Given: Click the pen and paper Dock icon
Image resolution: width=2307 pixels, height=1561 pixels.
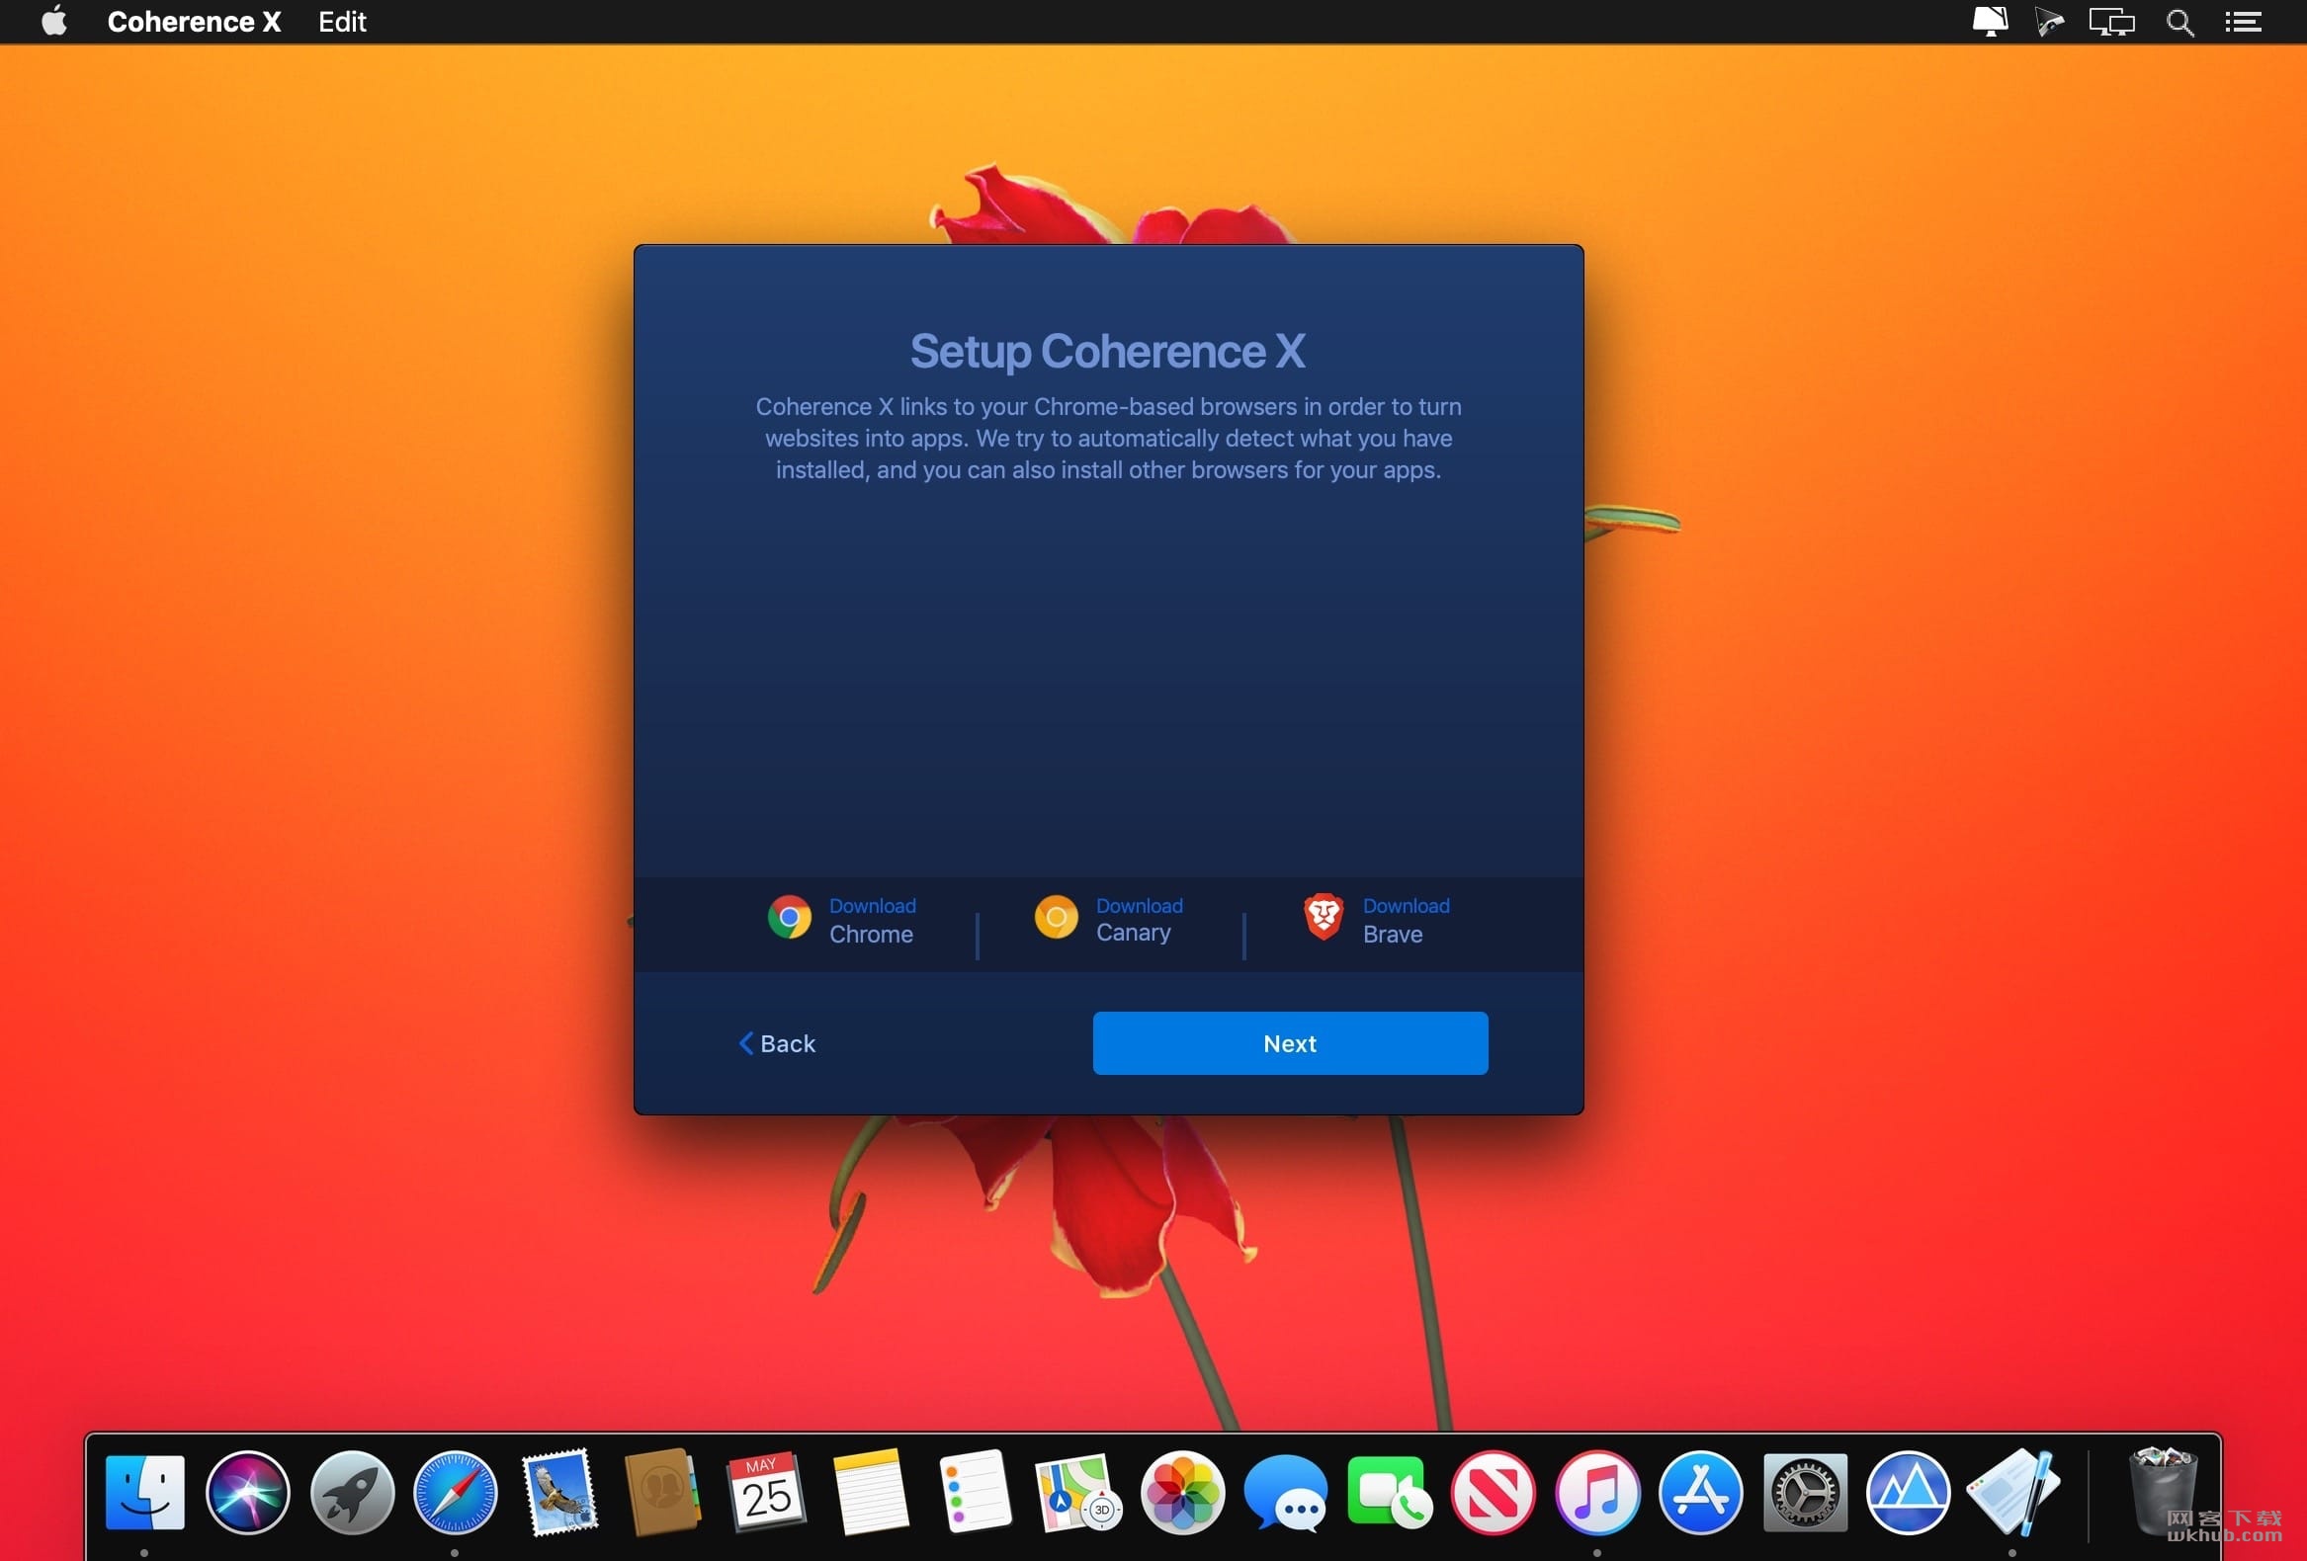Looking at the screenshot, I should (x=2012, y=1492).
